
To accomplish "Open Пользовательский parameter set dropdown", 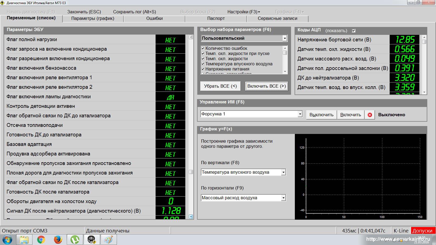I will (285, 38).
